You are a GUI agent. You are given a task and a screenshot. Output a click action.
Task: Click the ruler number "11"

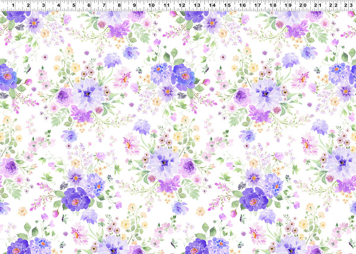[x=167, y=5]
